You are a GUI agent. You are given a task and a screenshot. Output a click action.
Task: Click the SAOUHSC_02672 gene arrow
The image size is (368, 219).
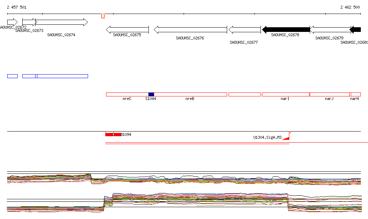click(x=12, y=22)
